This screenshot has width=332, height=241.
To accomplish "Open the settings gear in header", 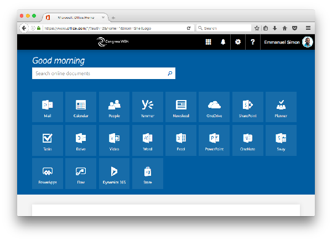I will pos(238,42).
